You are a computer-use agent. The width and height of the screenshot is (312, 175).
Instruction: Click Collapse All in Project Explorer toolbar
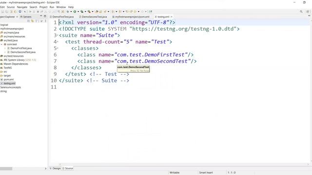[28, 21]
